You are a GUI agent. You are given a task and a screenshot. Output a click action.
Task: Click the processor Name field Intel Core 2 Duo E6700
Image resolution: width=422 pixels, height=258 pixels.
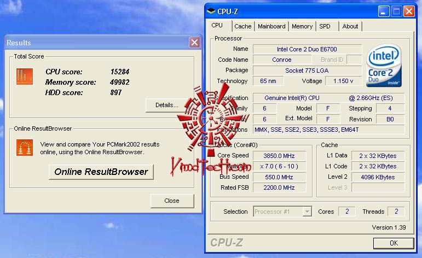pyautogui.click(x=307, y=49)
